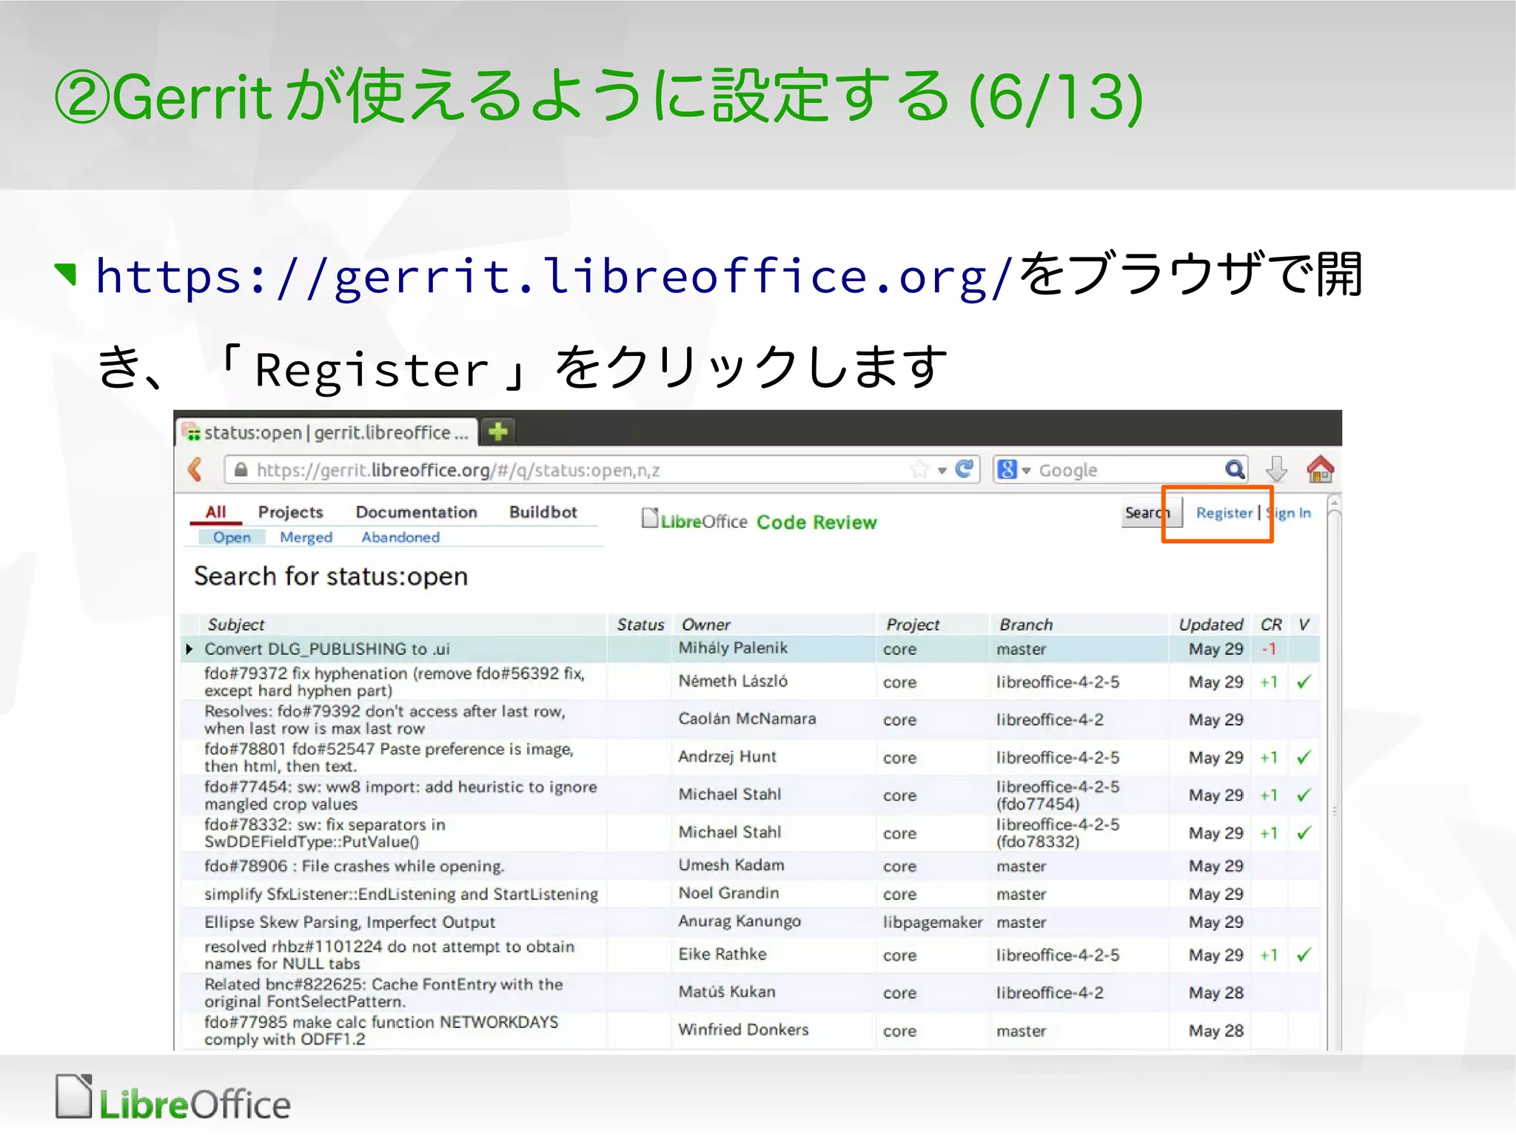
Task: Bookmark the page with the star icon
Action: coord(919,469)
